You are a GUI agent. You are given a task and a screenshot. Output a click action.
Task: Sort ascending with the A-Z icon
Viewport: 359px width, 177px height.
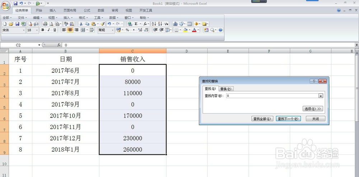click(x=154, y=24)
